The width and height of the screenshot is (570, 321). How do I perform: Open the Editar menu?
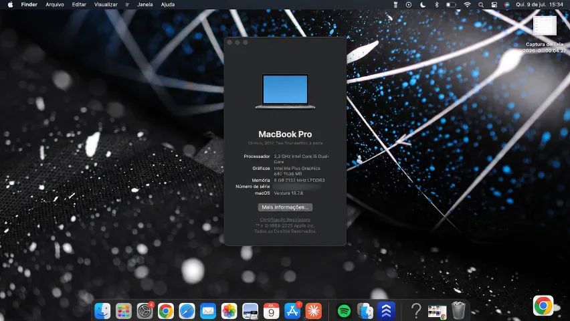pyautogui.click(x=79, y=5)
